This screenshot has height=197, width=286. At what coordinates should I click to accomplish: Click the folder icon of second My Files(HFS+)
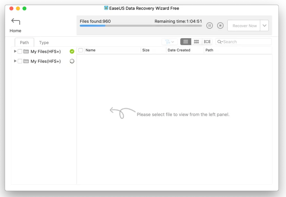[x=26, y=61]
